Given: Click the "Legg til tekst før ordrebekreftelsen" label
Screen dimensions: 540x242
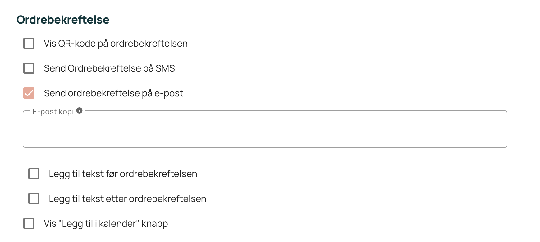Looking at the screenshot, I should (123, 174).
